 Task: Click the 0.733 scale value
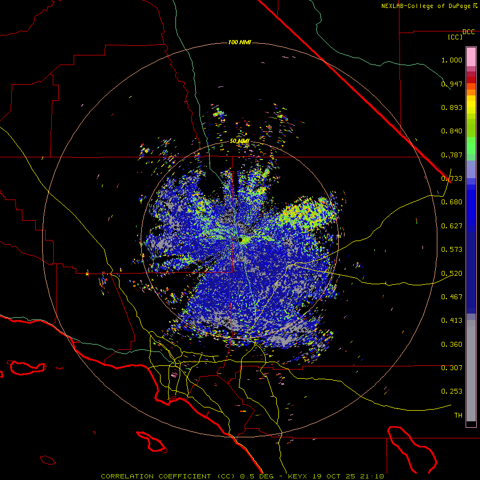tap(452, 179)
